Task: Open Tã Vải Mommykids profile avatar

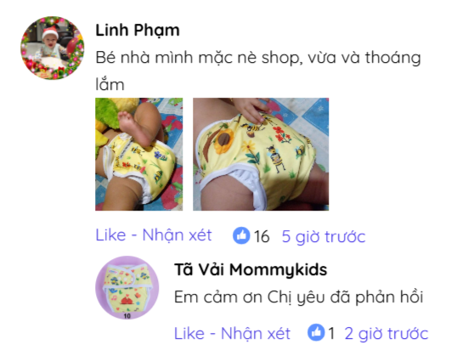Action: (127, 288)
